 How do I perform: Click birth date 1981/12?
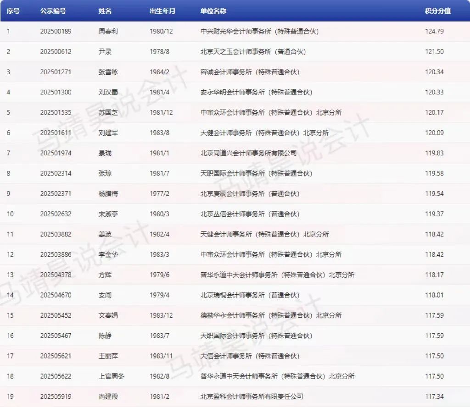tap(161, 113)
